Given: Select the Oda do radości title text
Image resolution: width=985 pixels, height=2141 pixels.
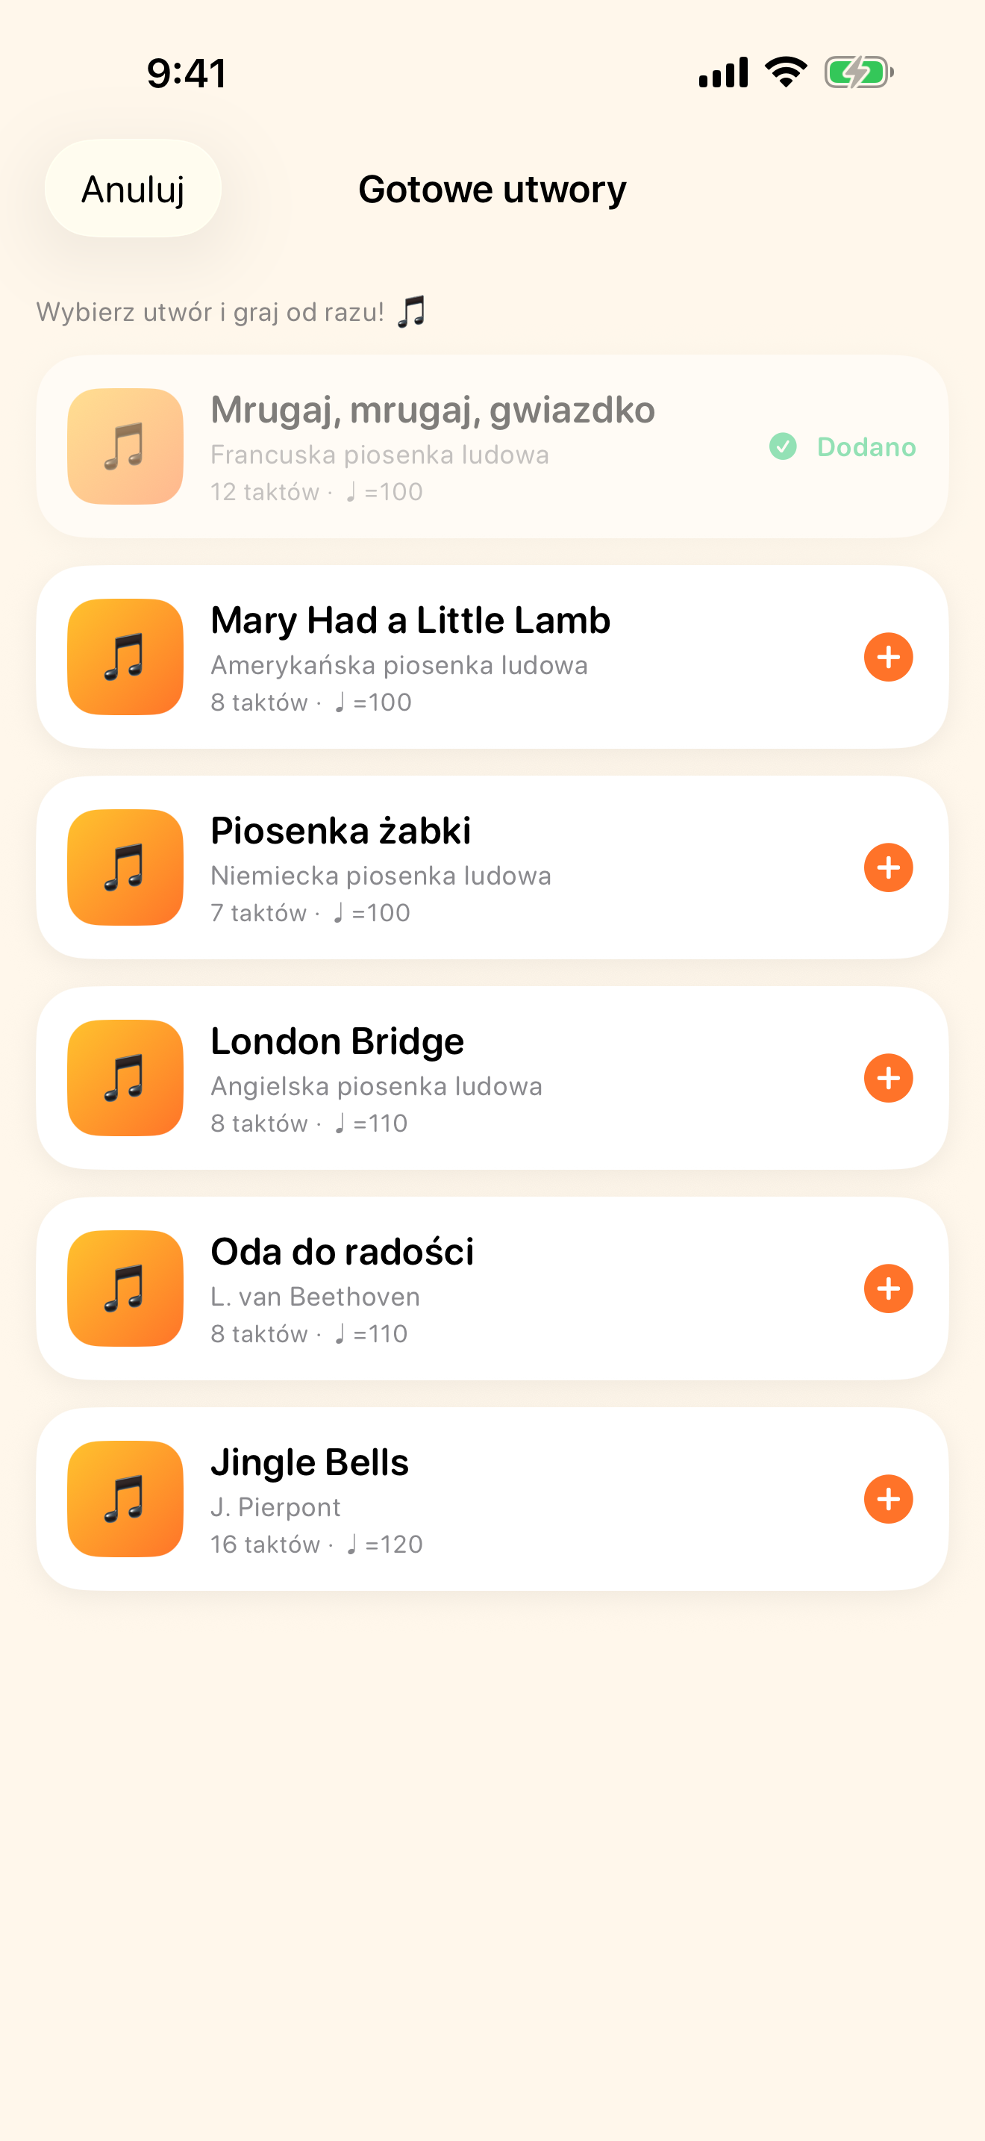Looking at the screenshot, I should [343, 1251].
